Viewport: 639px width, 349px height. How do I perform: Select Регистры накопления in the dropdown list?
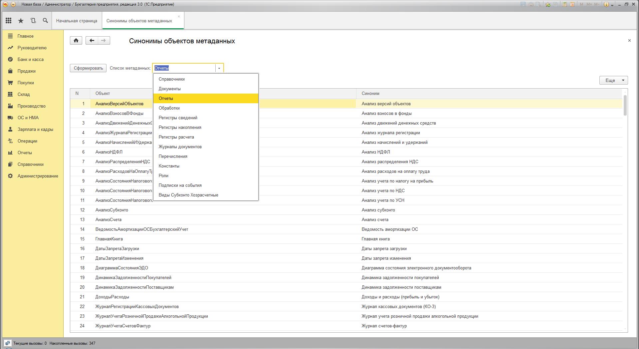click(206, 127)
